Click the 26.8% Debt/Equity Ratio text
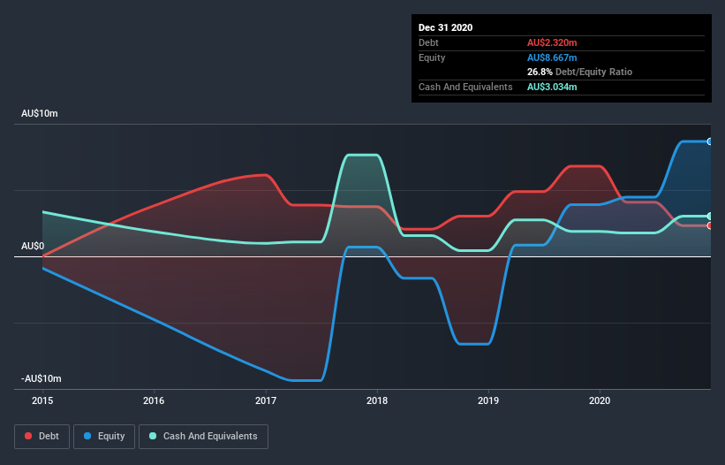 579,72
